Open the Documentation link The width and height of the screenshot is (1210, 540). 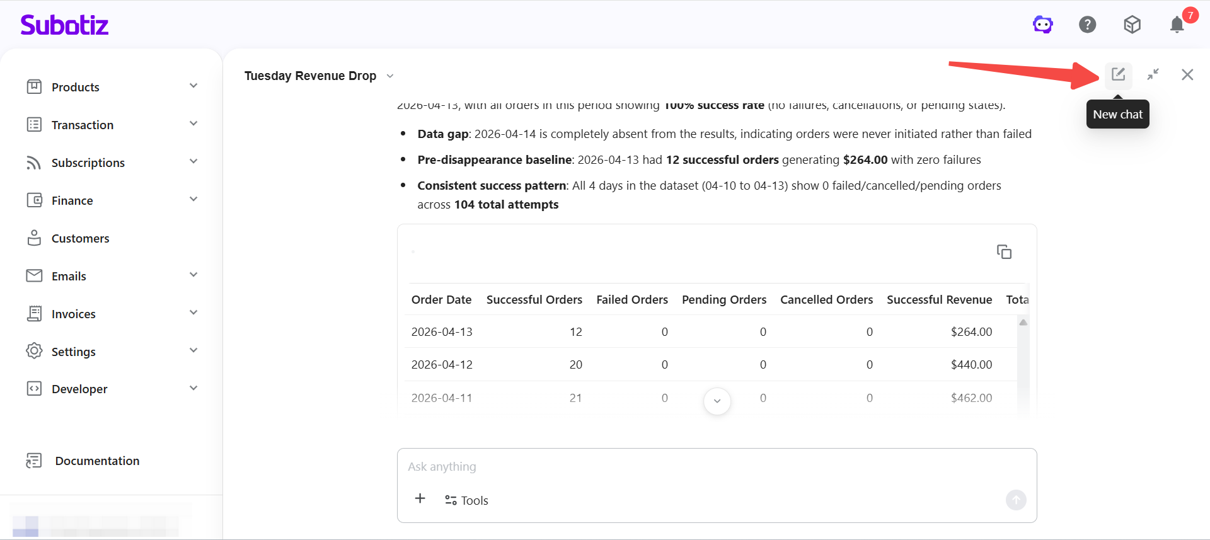pyautogui.click(x=97, y=461)
